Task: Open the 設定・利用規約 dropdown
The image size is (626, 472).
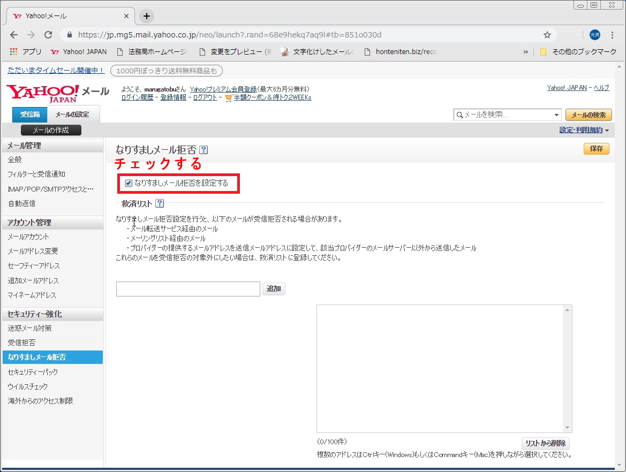Action: (584, 130)
